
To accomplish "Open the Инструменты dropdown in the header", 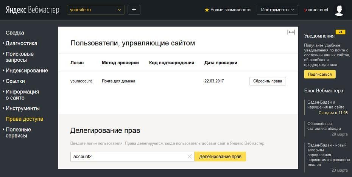I will [x=277, y=10].
